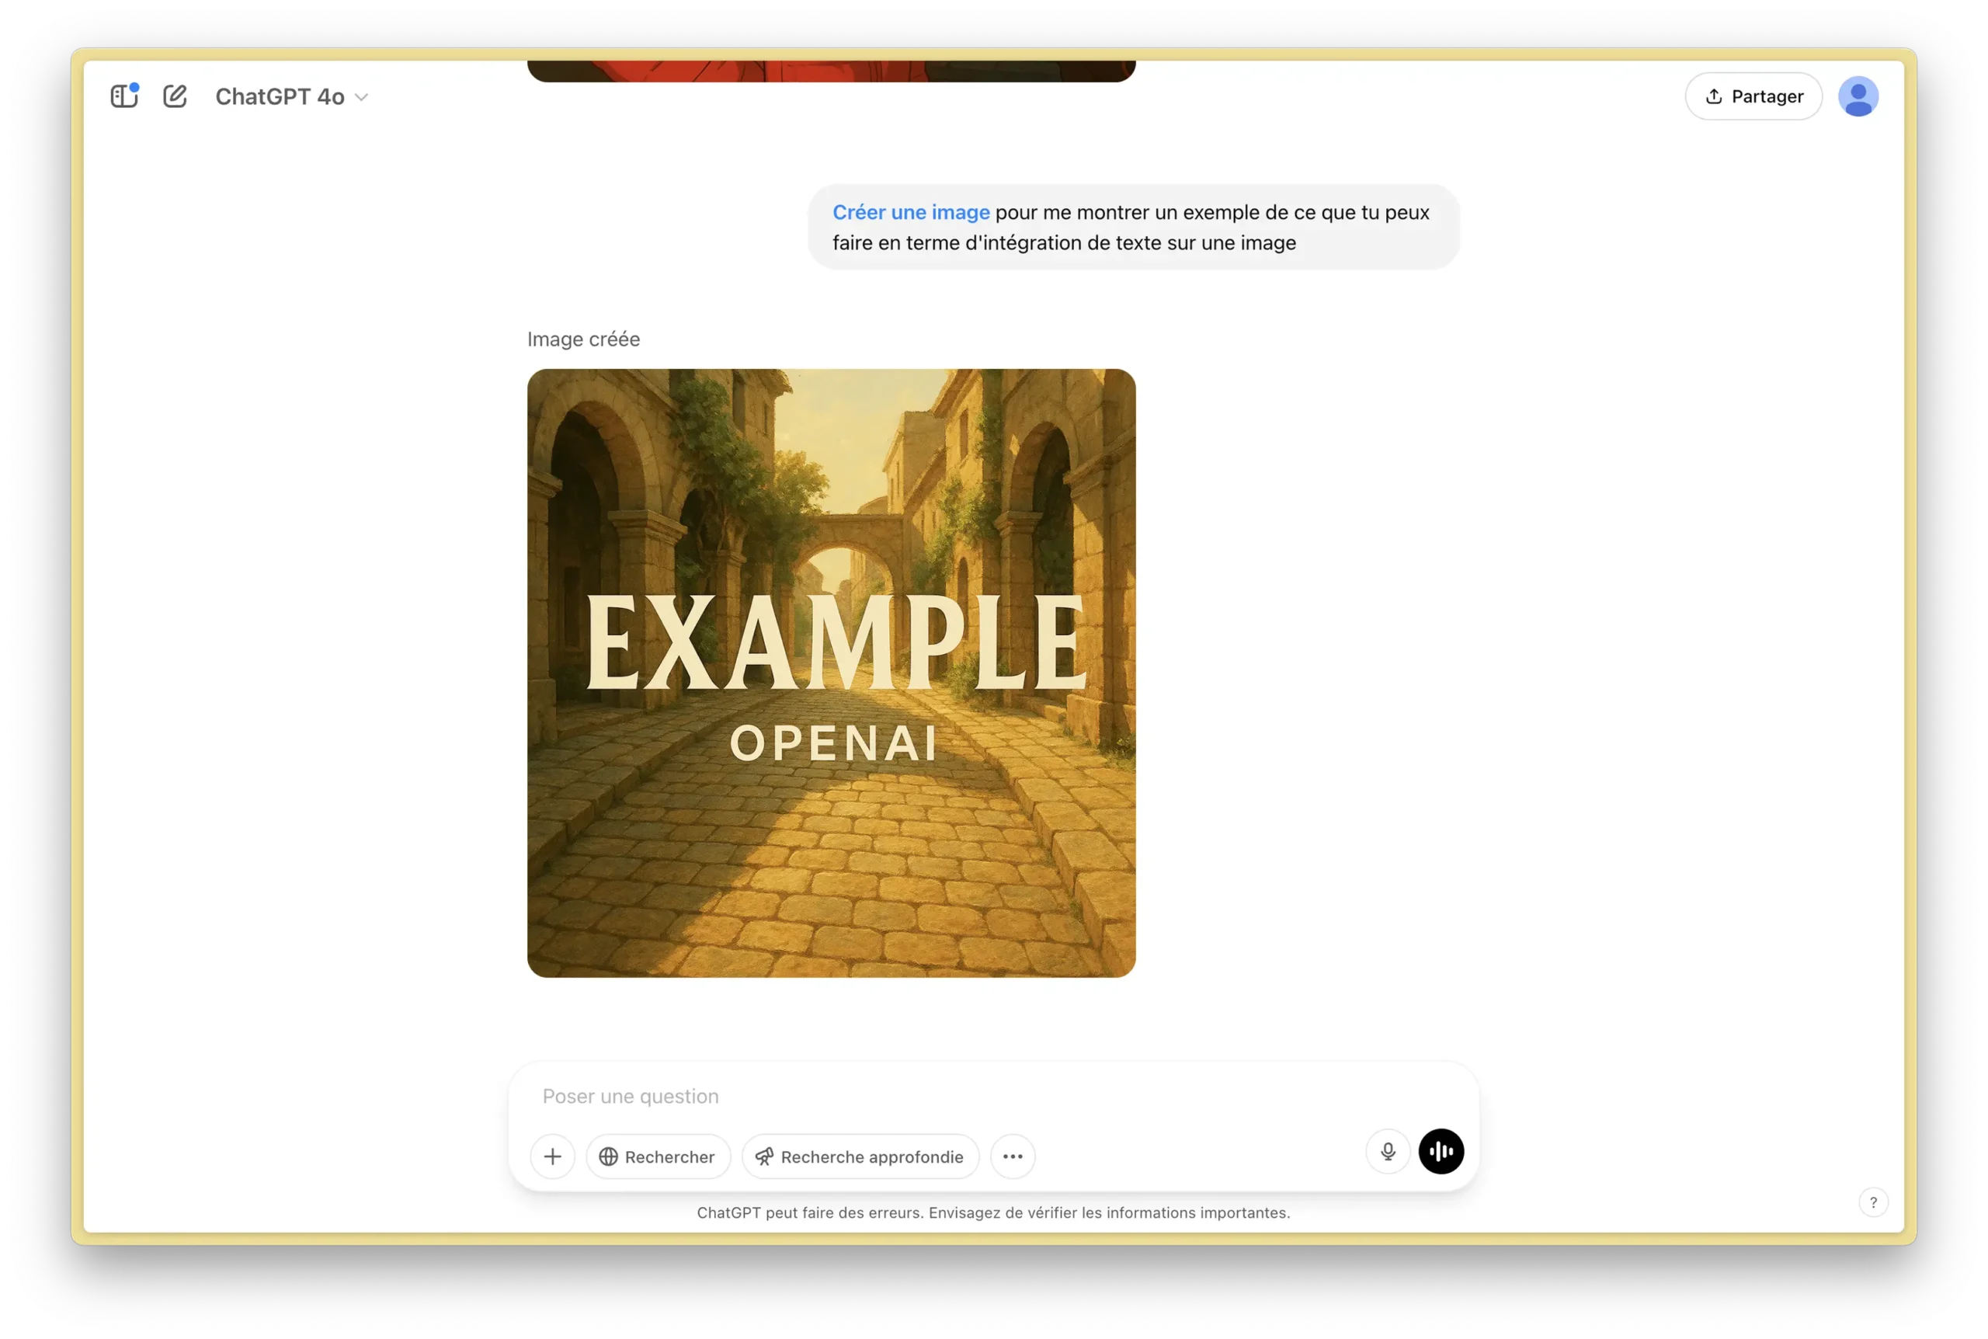Toggle Recherche approfondie deep research
The width and height of the screenshot is (1988, 1339).
click(860, 1156)
